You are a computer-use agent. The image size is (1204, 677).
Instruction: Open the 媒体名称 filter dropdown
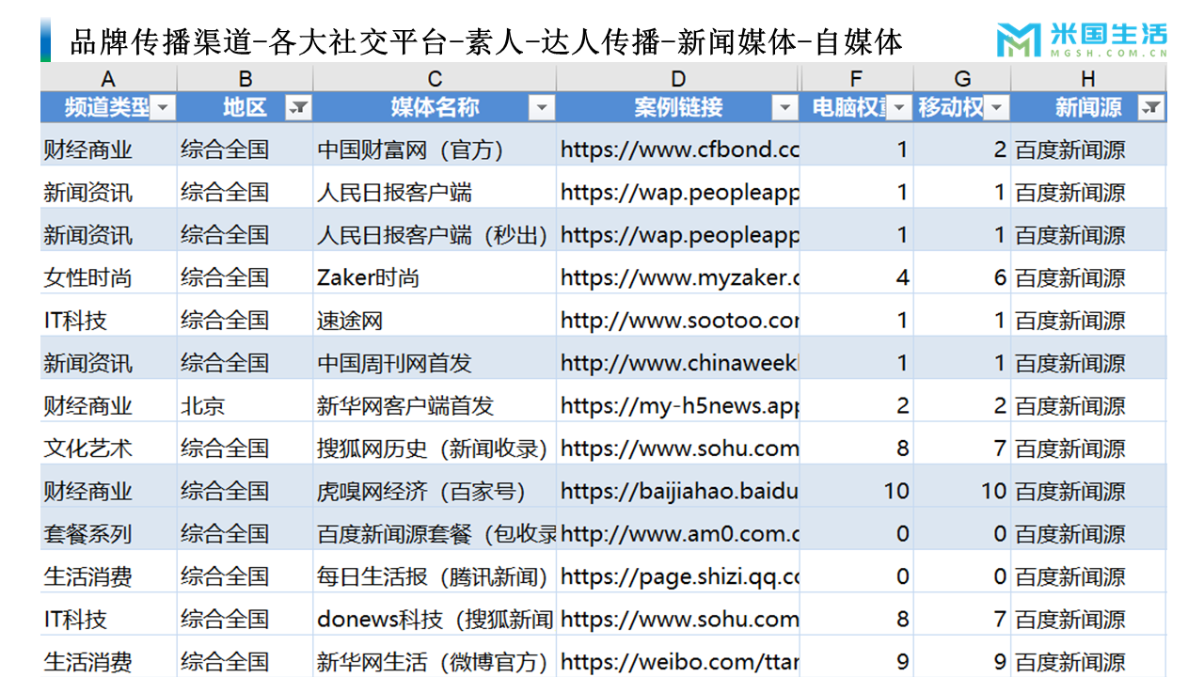coord(542,108)
